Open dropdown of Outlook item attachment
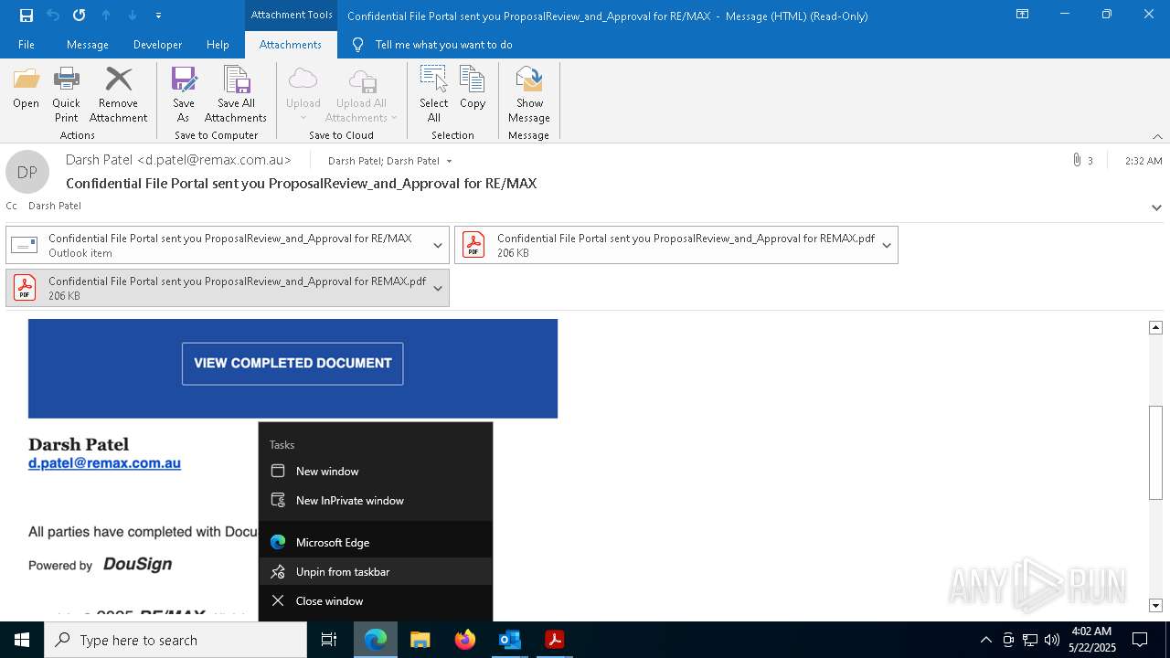Screen dimensions: 1170x658 coord(438,245)
